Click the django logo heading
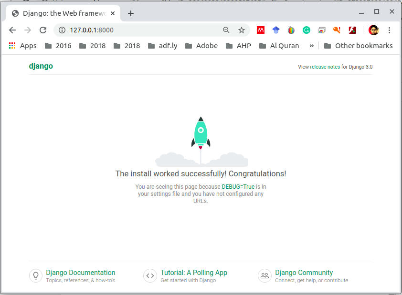This screenshot has width=402, height=295. [x=41, y=66]
